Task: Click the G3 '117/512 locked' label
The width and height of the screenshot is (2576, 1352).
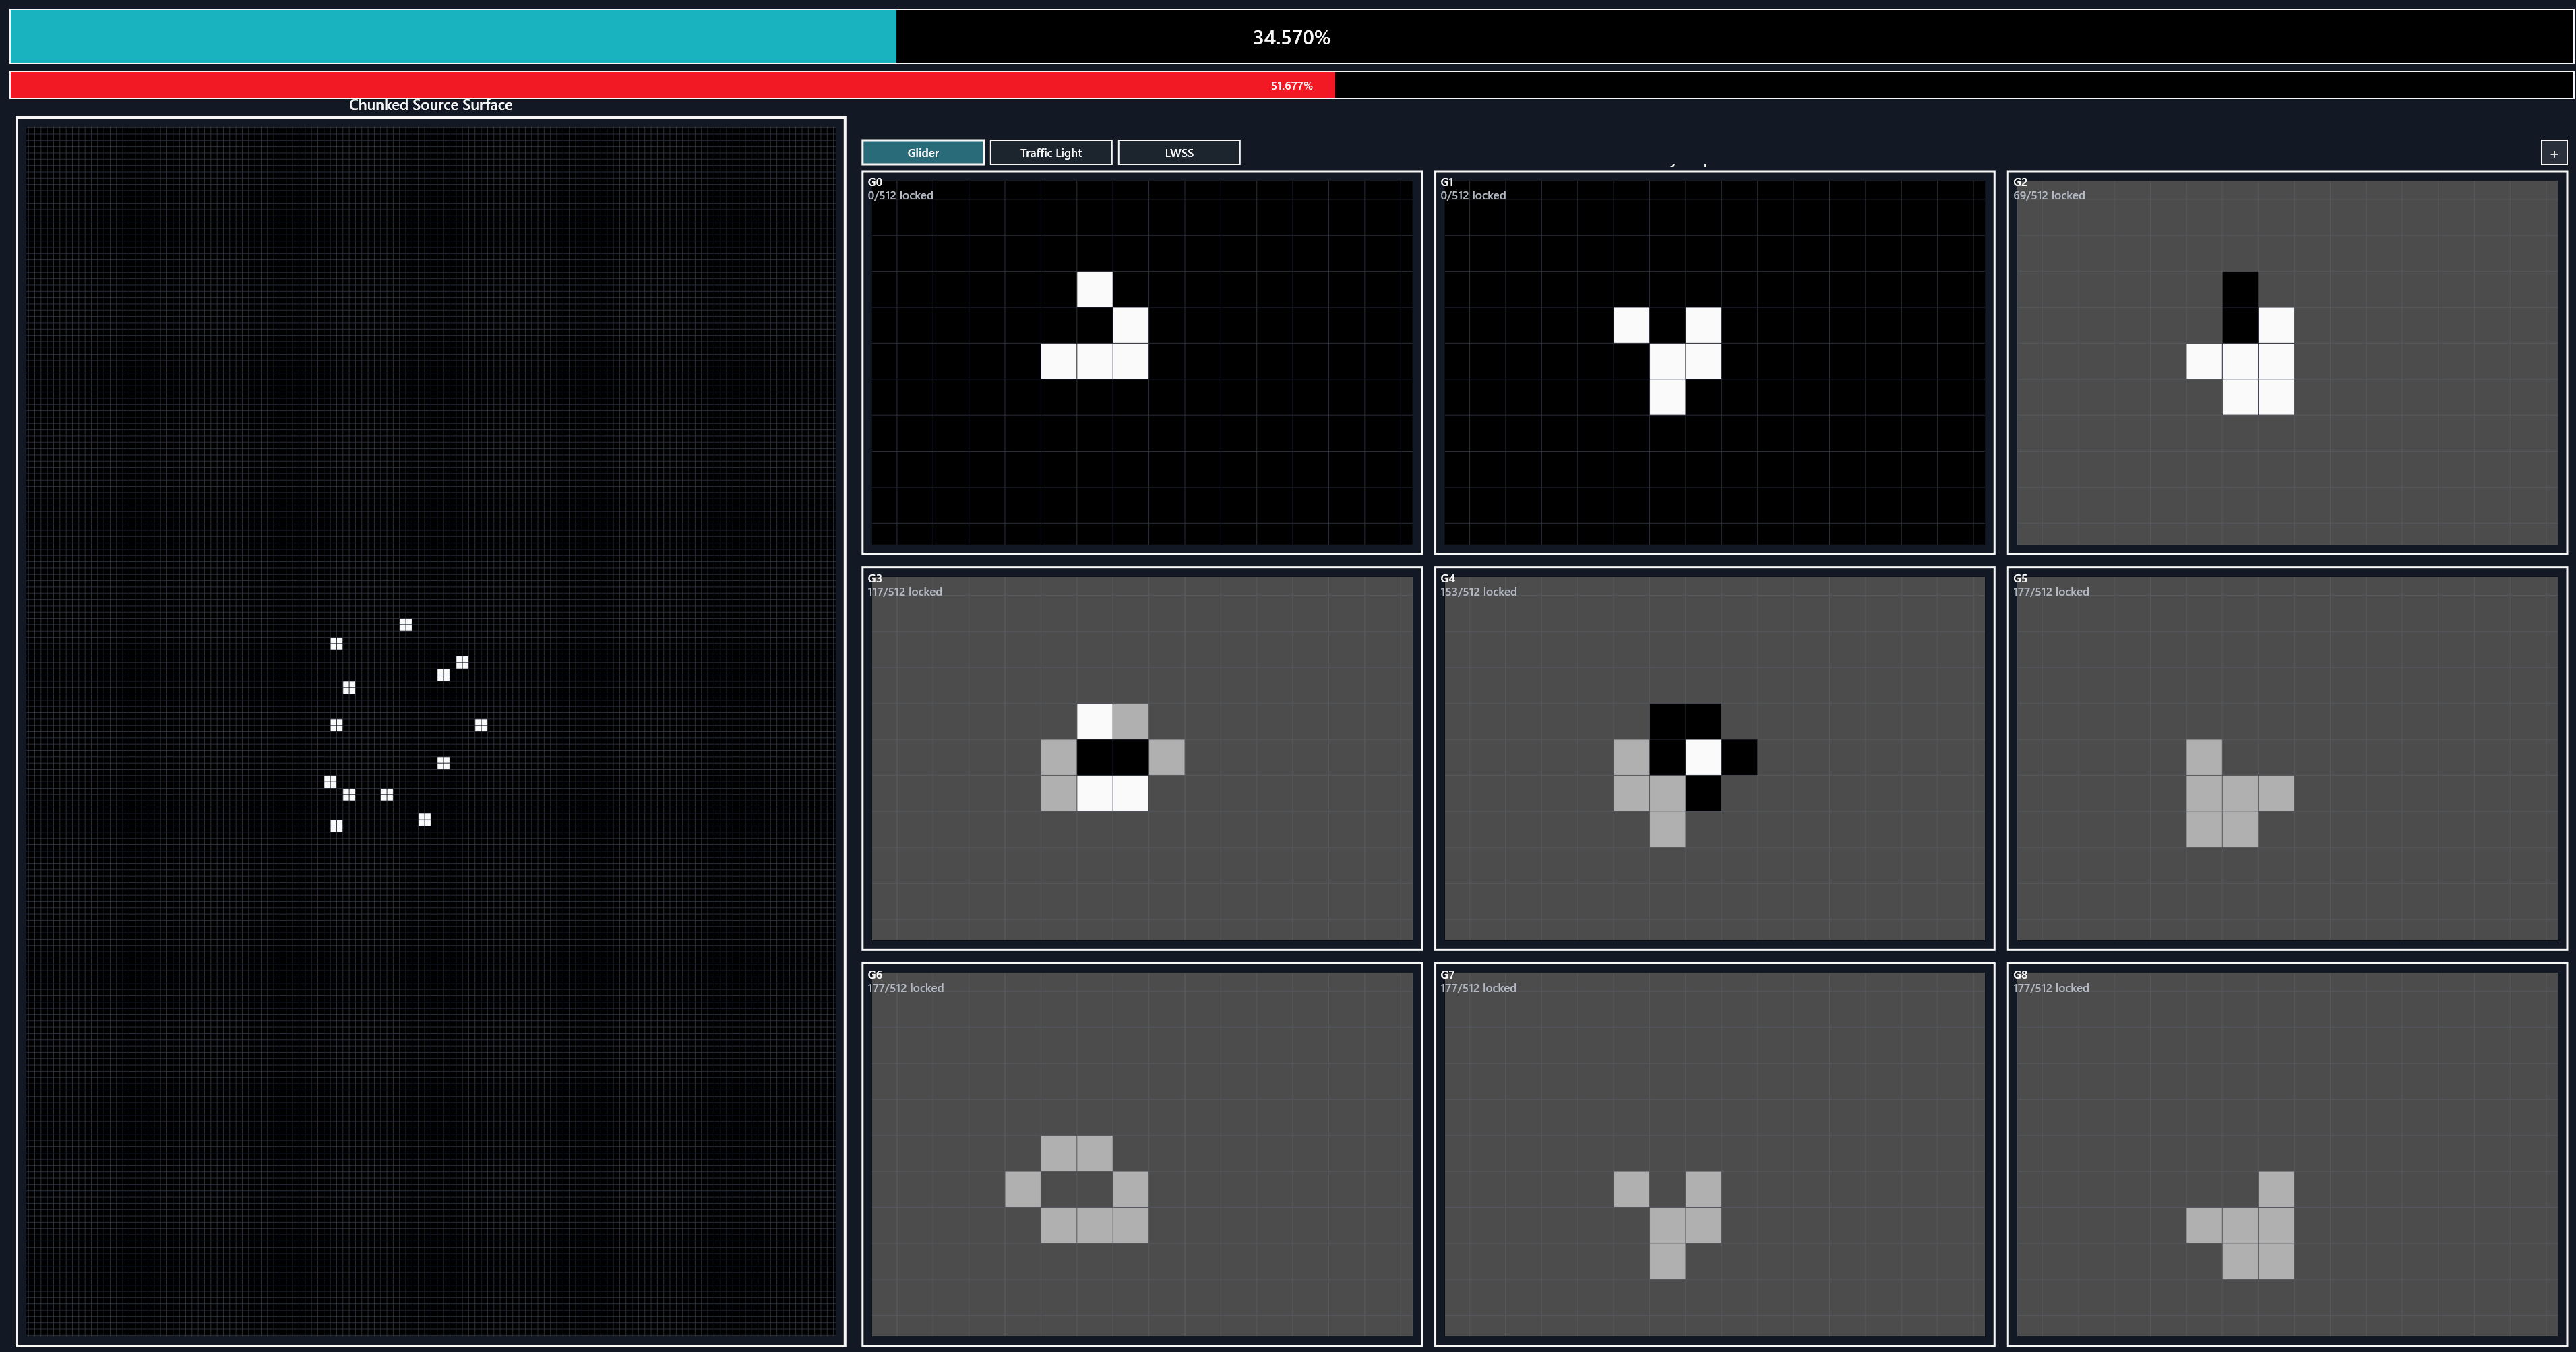Action: pyautogui.click(x=904, y=591)
